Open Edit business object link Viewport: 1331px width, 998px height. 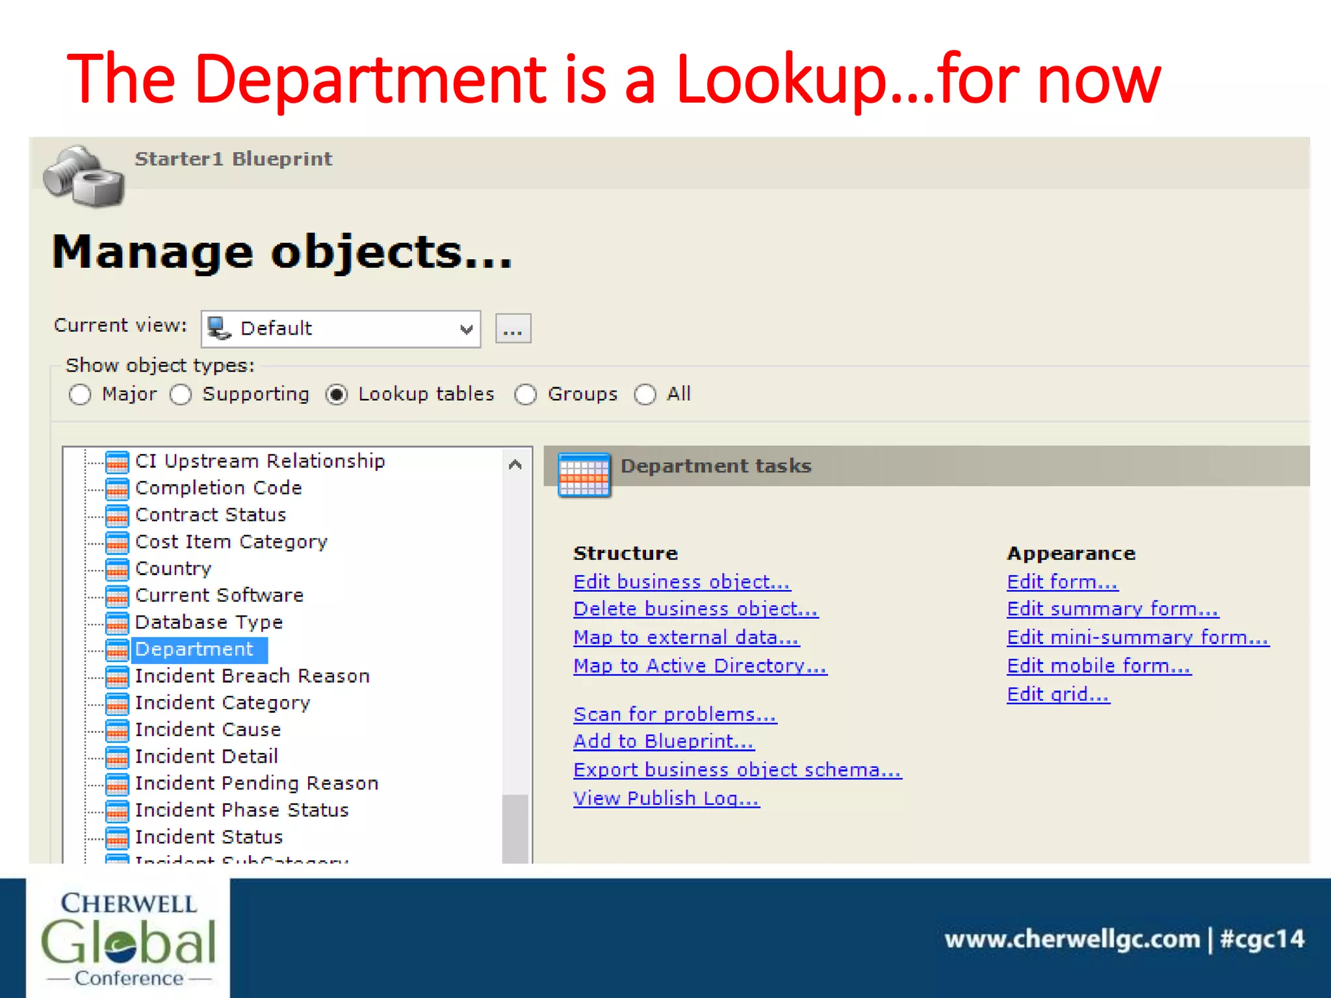click(x=682, y=582)
